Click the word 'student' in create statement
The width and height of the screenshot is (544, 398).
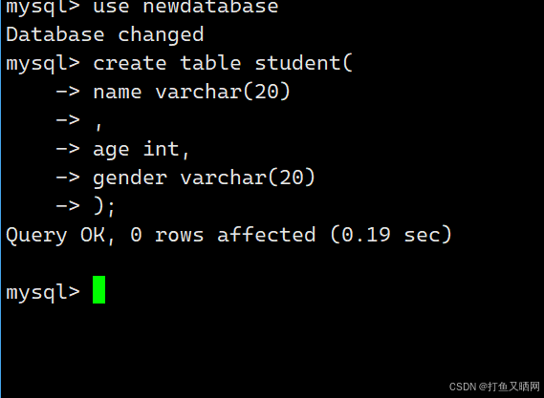tap(298, 63)
